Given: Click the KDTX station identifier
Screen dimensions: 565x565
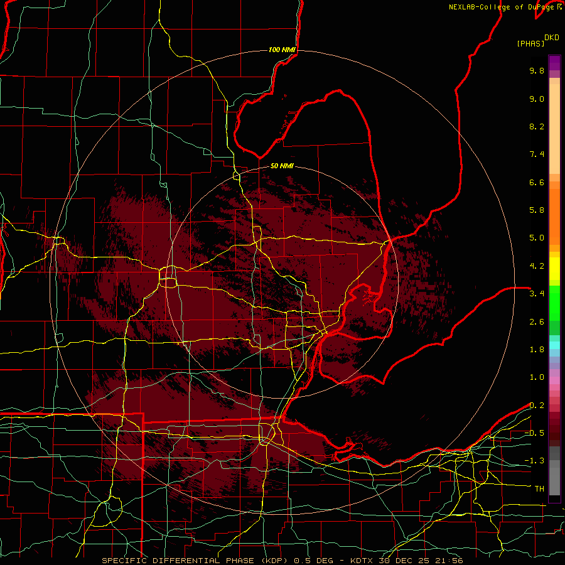Looking at the screenshot, I should (362, 561).
